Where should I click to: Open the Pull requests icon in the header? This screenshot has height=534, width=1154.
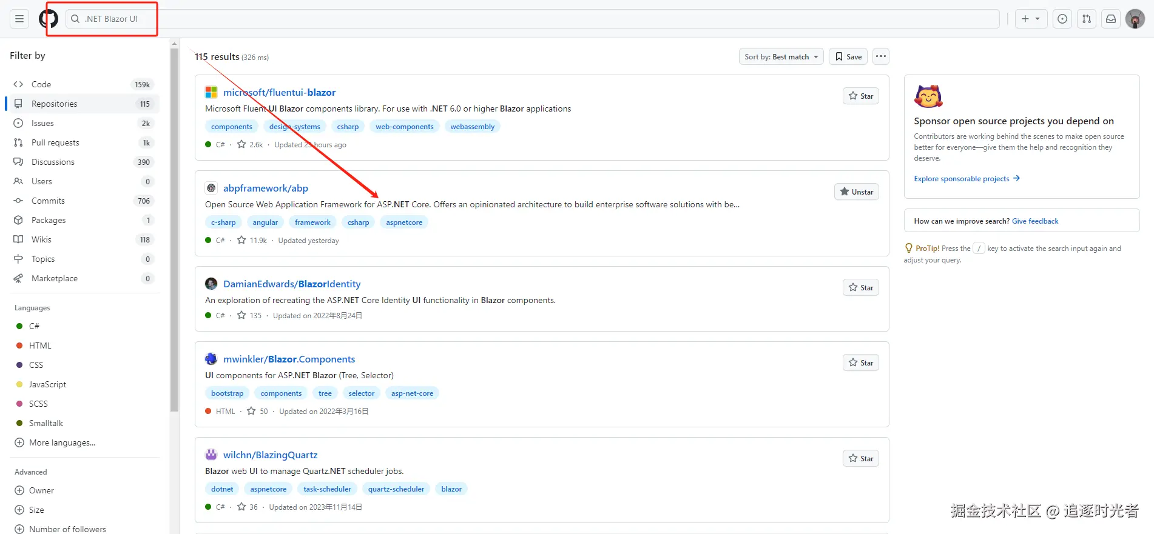(1087, 19)
